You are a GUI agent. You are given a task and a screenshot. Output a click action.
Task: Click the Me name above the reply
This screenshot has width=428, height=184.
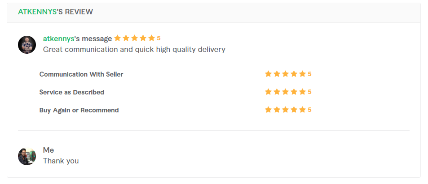click(49, 150)
